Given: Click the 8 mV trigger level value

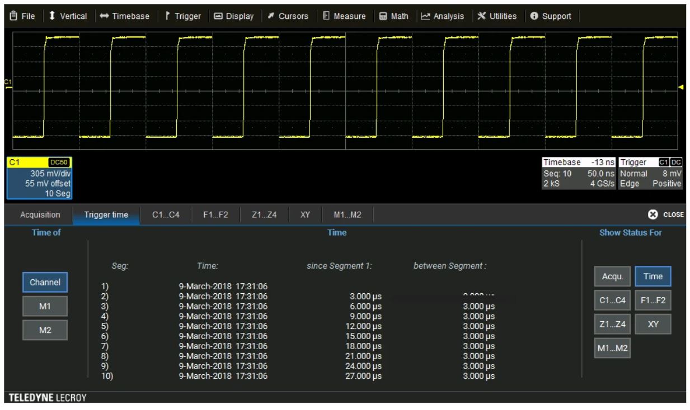Looking at the screenshot, I should [673, 174].
